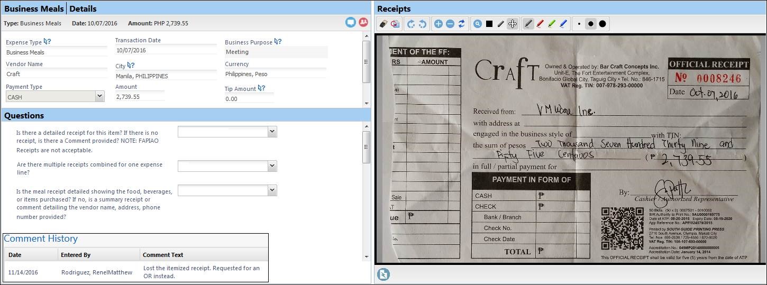Expand the detailed receipt question dropdown

point(272,132)
